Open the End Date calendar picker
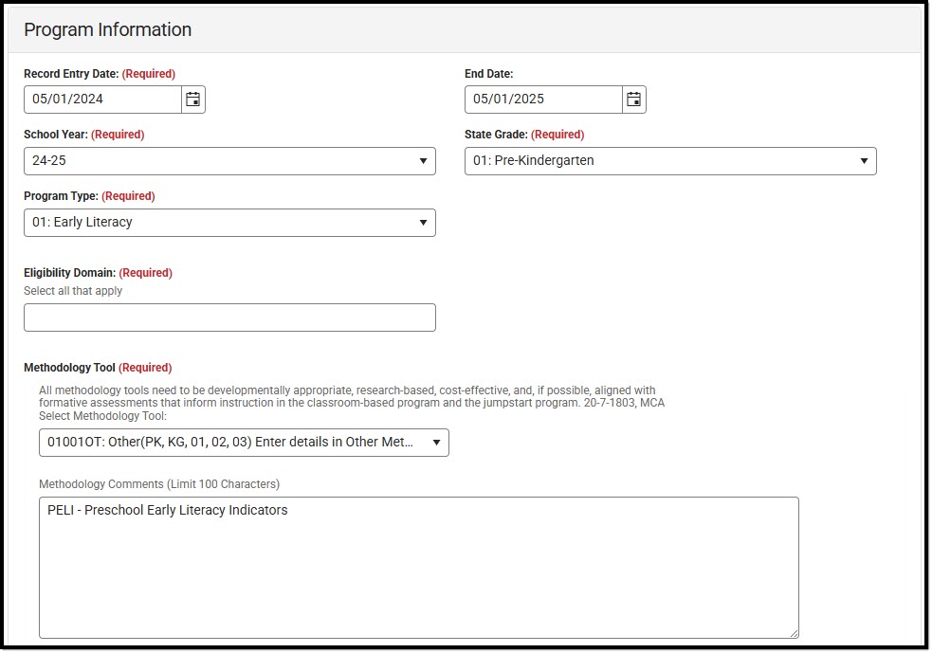932x653 pixels. 634,100
